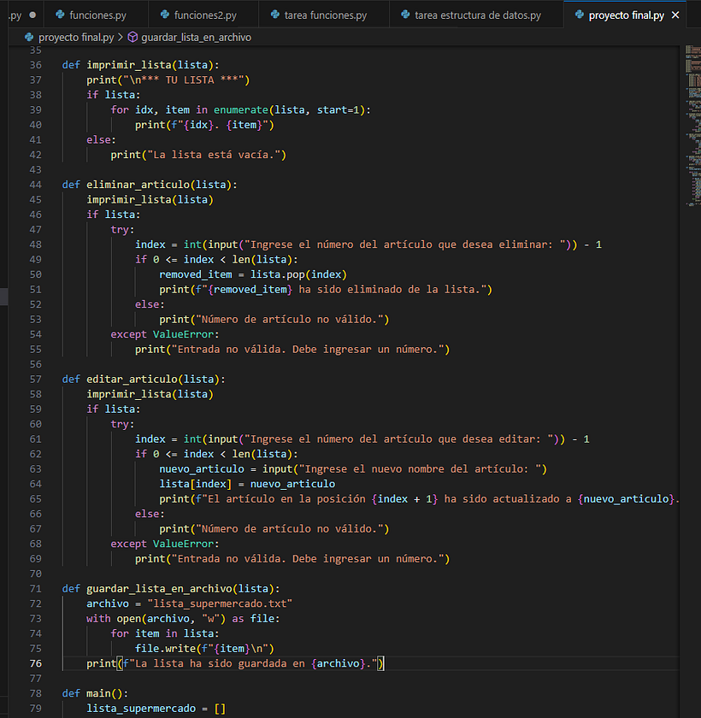Click the Python icon on funciones2.py tab
Viewport: 701px width, 718px height.
(165, 15)
